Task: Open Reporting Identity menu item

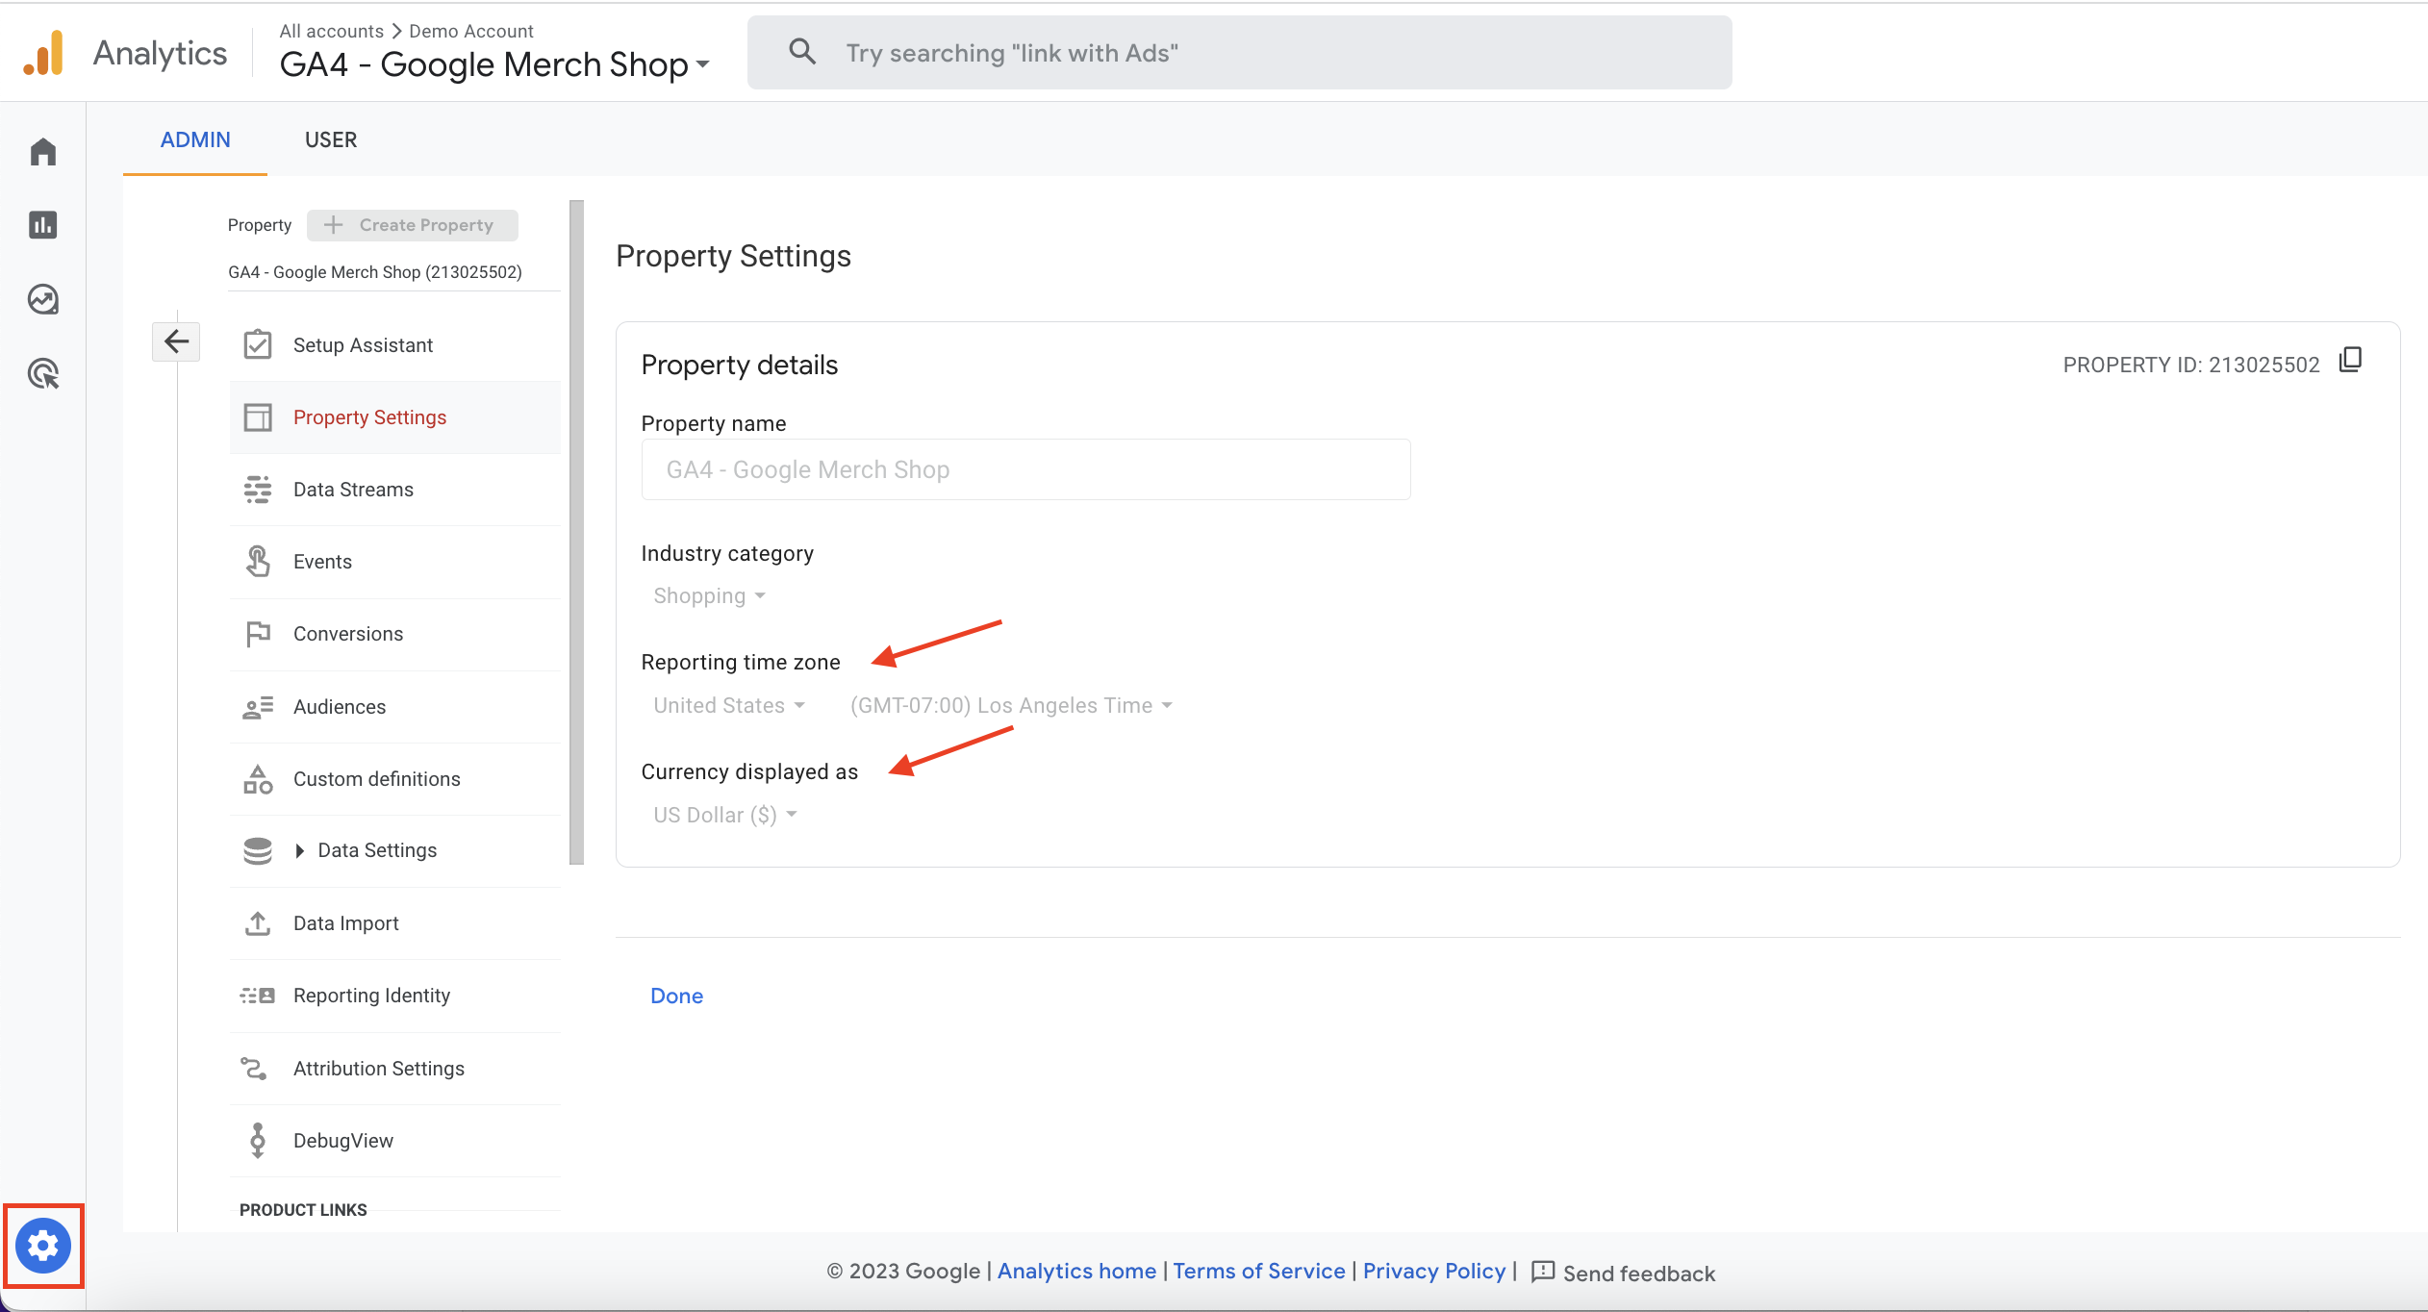Action: pyautogui.click(x=395, y=996)
